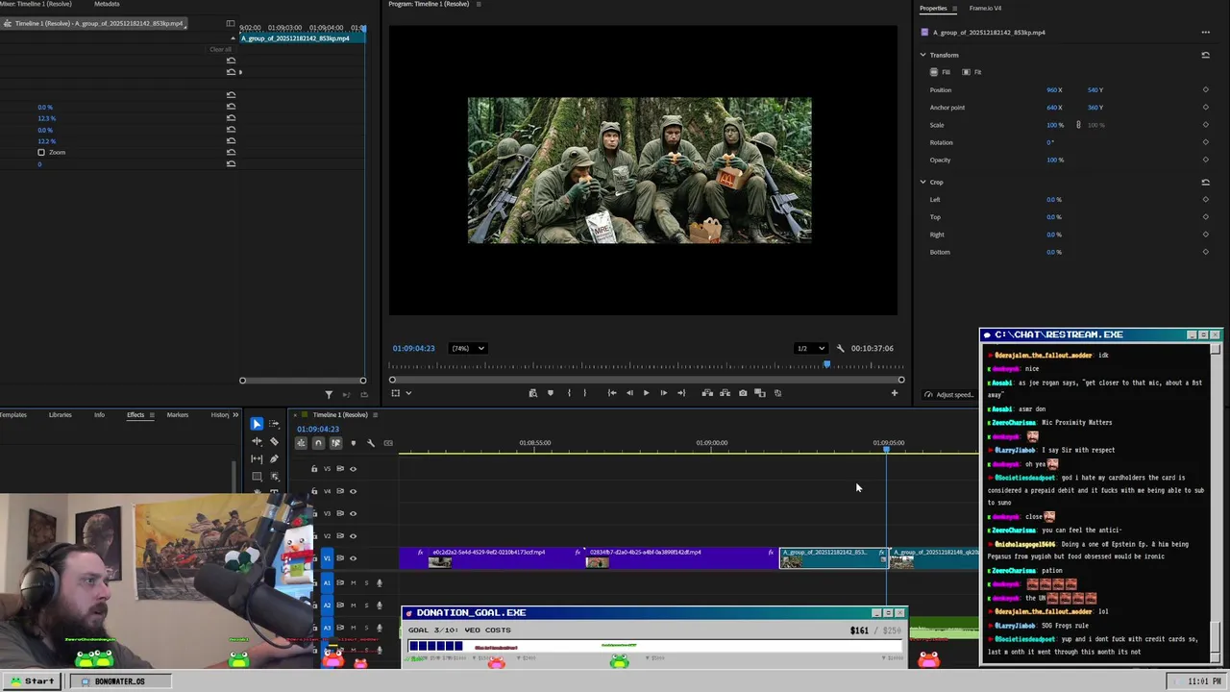The width and height of the screenshot is (1230, 692).
Task: Go to In point
Action: 612,393
